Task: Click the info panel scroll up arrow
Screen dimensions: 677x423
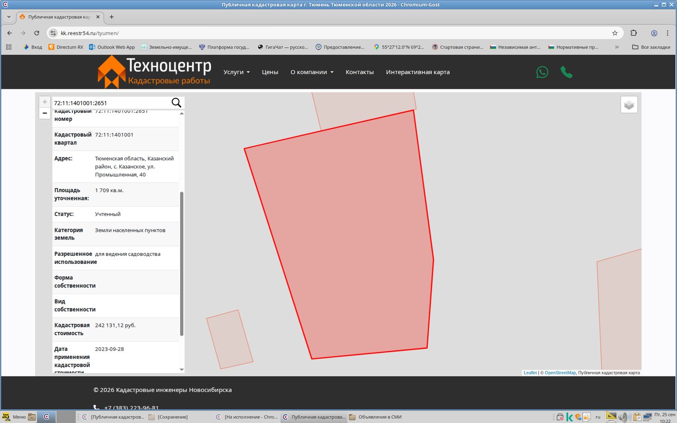Action: point(182,113)
